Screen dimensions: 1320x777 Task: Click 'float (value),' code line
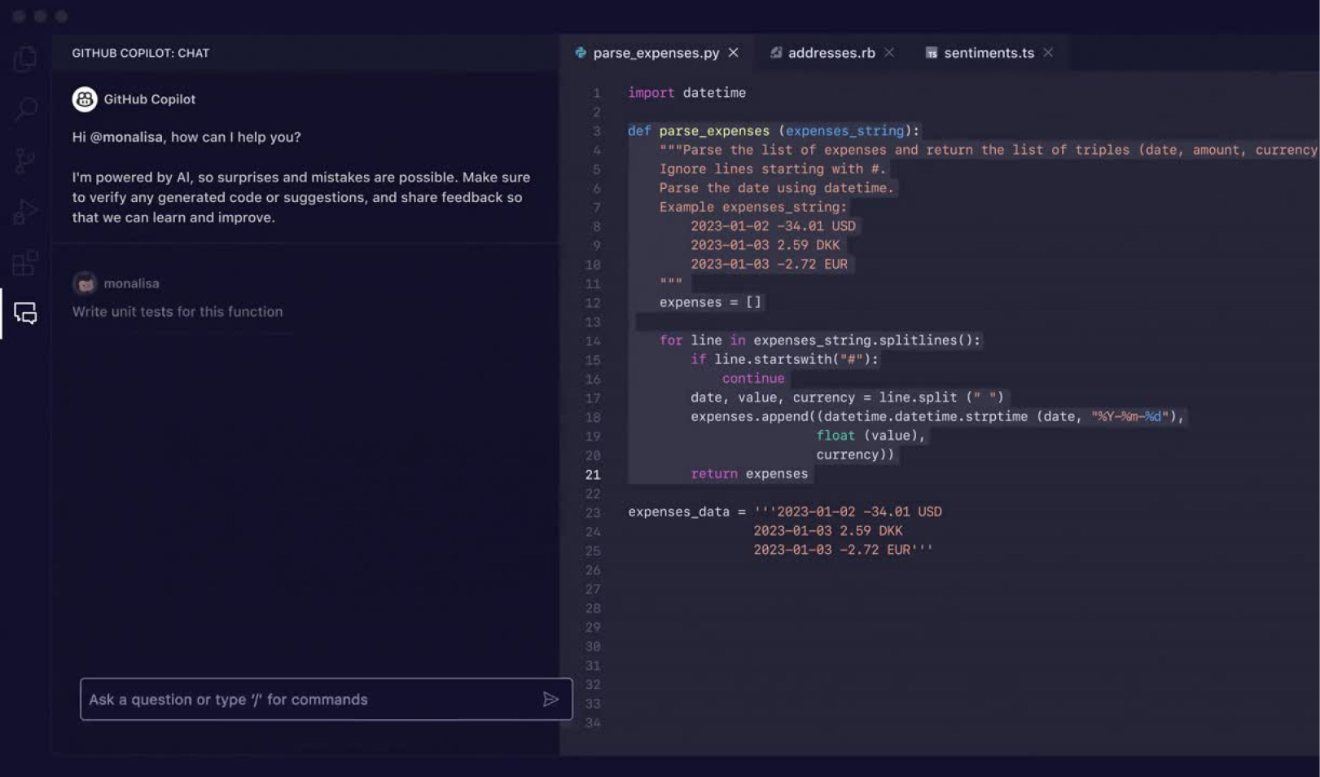[x=871, y=436]
